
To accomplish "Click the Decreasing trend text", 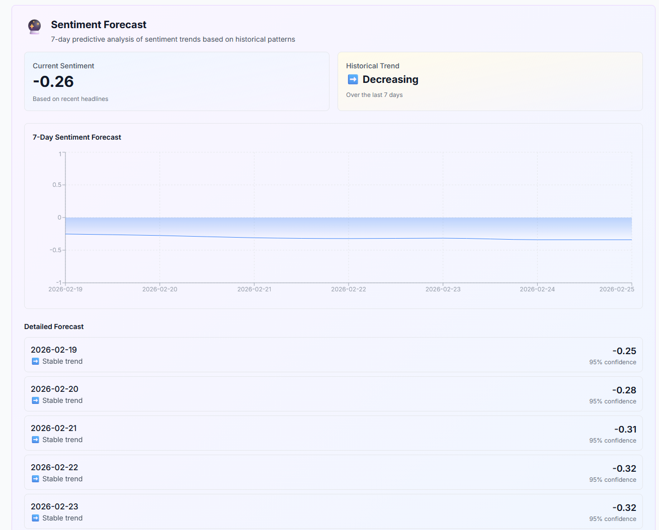I will (390, 79).
